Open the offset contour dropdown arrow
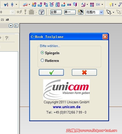The width and height of the screenshot is (122, 134). point(87,4)
